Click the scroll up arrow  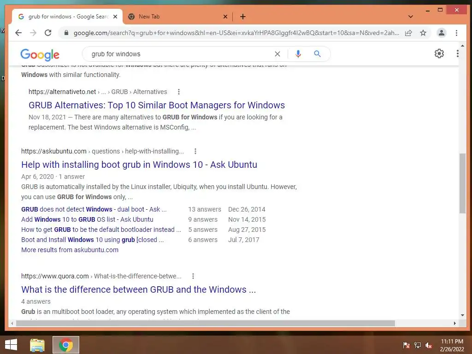462,46
